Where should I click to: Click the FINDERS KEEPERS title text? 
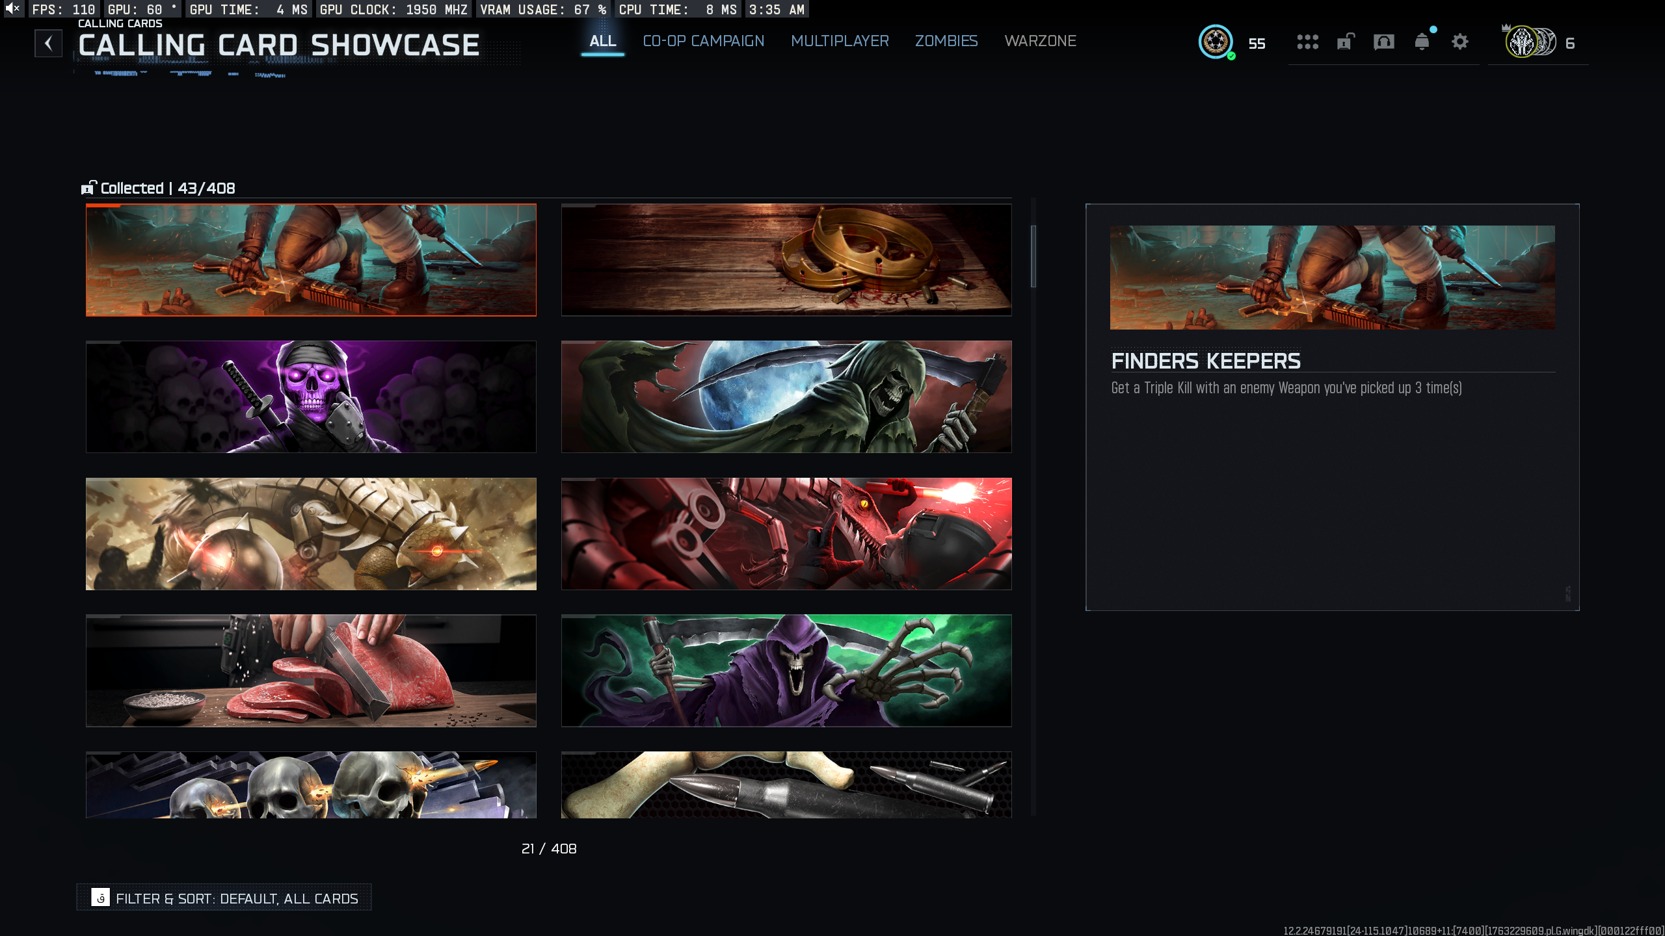[1206, 361]
